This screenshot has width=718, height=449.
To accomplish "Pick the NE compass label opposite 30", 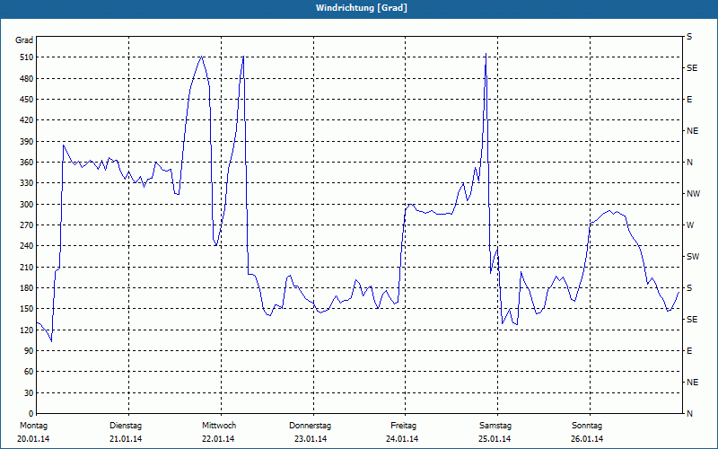I will [692, 383].
